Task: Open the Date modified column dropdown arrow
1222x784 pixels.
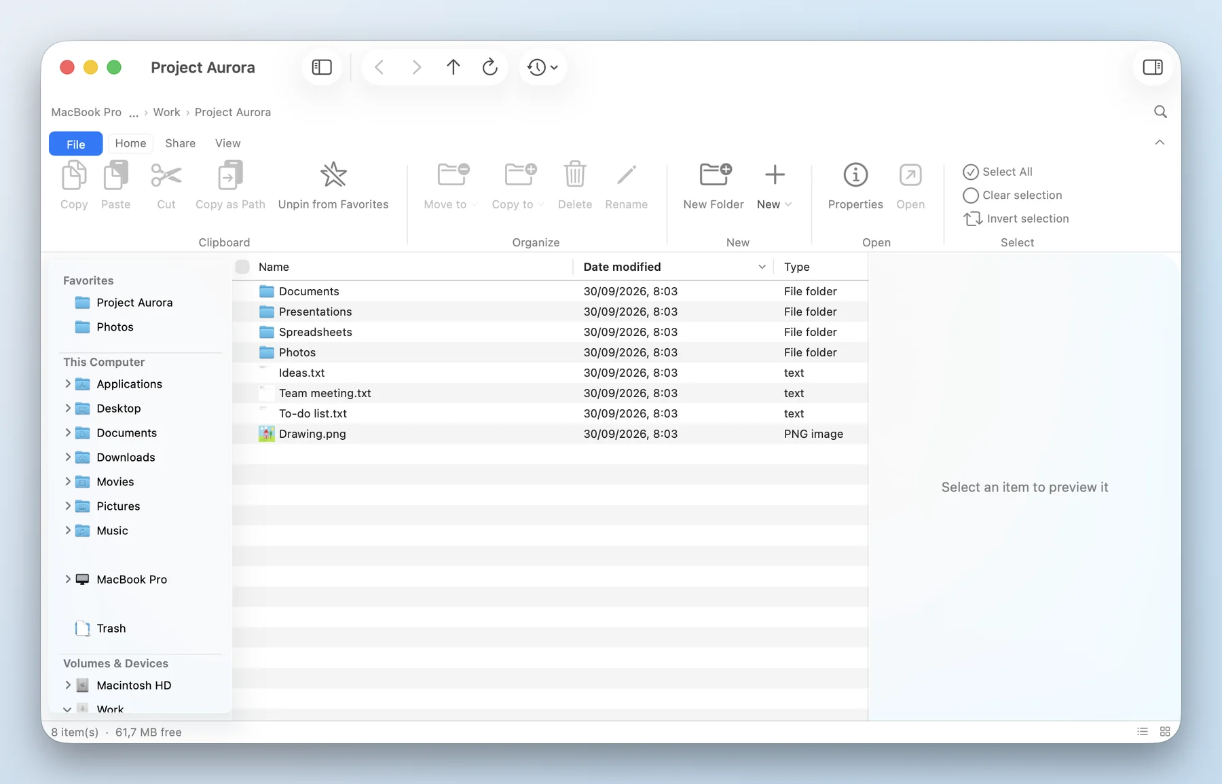Action: pyautogui.click(x=762, y=267)
